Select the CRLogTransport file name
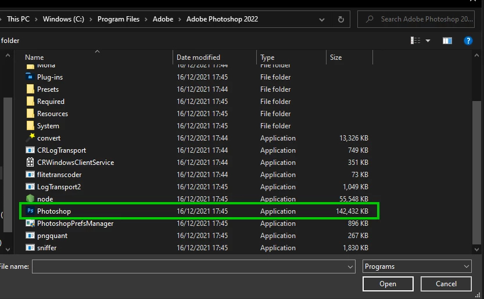This screenshot has height=299, width=484. [62, 150]
